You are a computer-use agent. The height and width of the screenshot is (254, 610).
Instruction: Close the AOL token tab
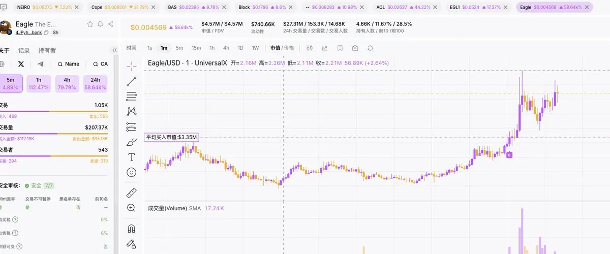click(435, 8)
